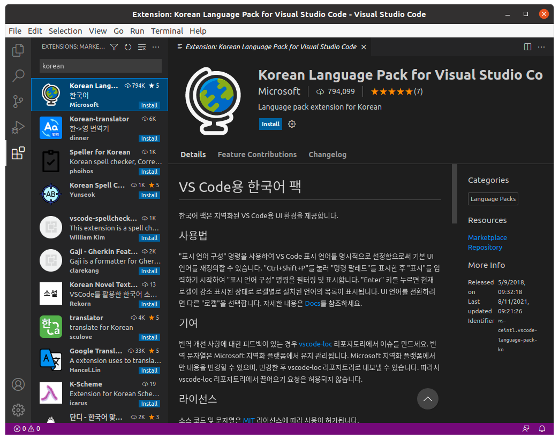Install translator by sculove
The image size is (559, 440).
tap(149, 337)
